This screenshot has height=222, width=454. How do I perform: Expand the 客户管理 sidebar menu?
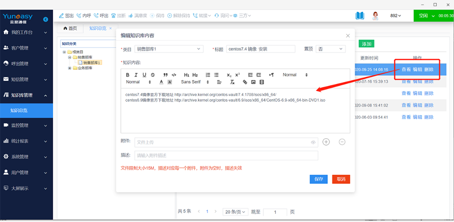[26, 48]
